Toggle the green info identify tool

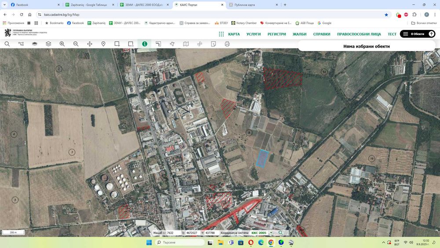(144, 44)
